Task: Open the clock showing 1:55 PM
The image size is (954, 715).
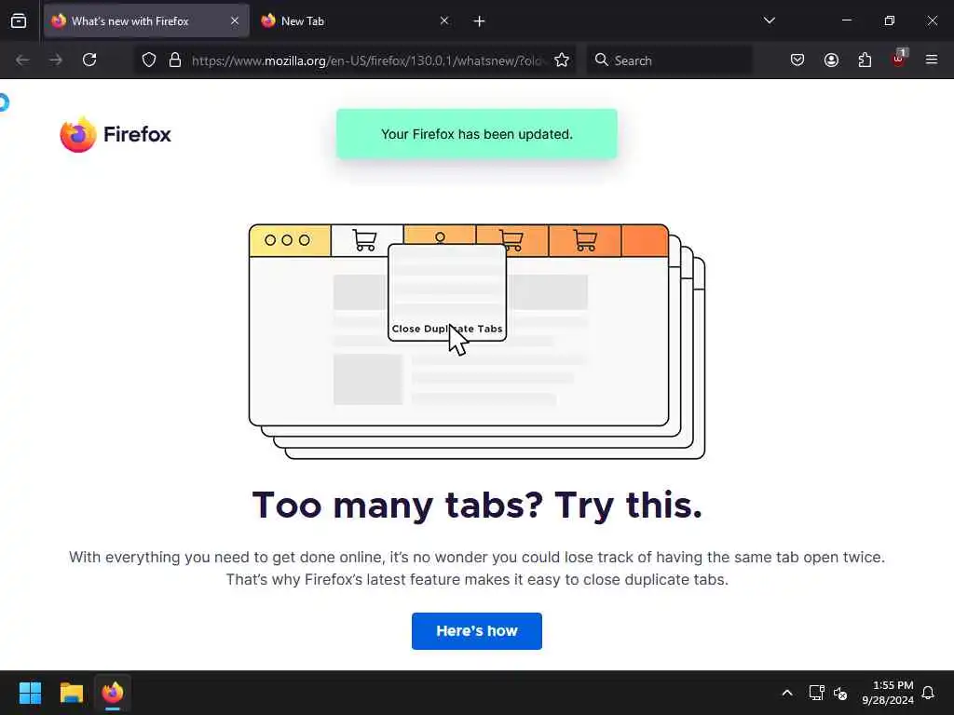Action: (887, 693)
